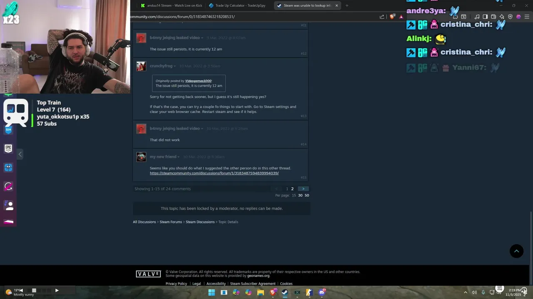The image size is (533, 299).
Task: Open Windows Start menu
Action: click(x=212, y=292)
